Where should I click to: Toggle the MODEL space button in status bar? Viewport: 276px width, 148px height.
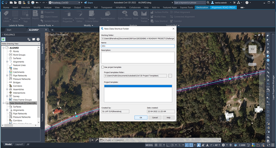(x=149, y=145)
